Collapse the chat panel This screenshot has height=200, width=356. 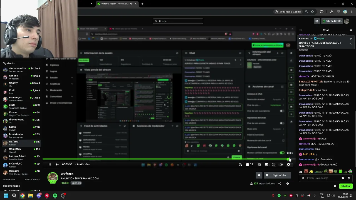pos(301,30)
